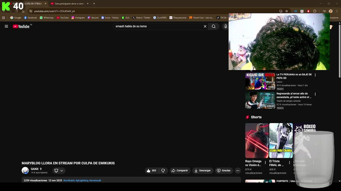Open the browser profile avatar
Viewport: 341px width, 191px height.
(x=331, y=11)
